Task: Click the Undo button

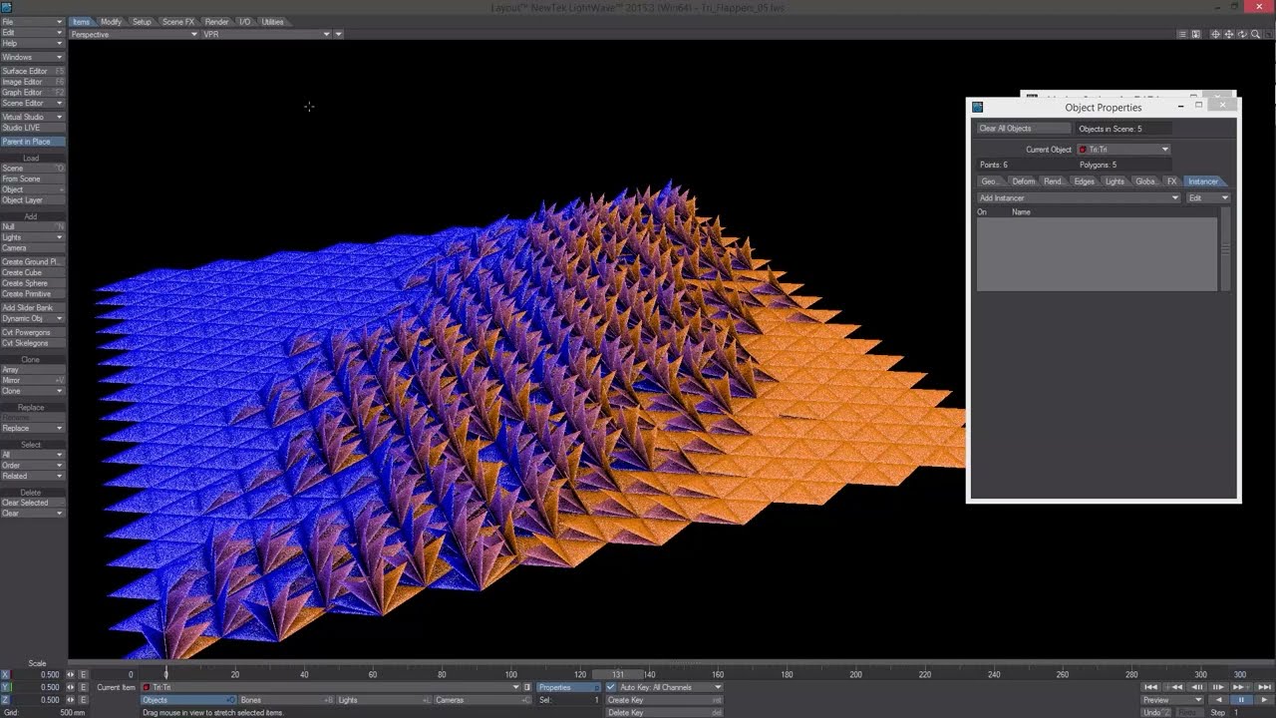Action: pyautogui.click(x=1156, y=712)
